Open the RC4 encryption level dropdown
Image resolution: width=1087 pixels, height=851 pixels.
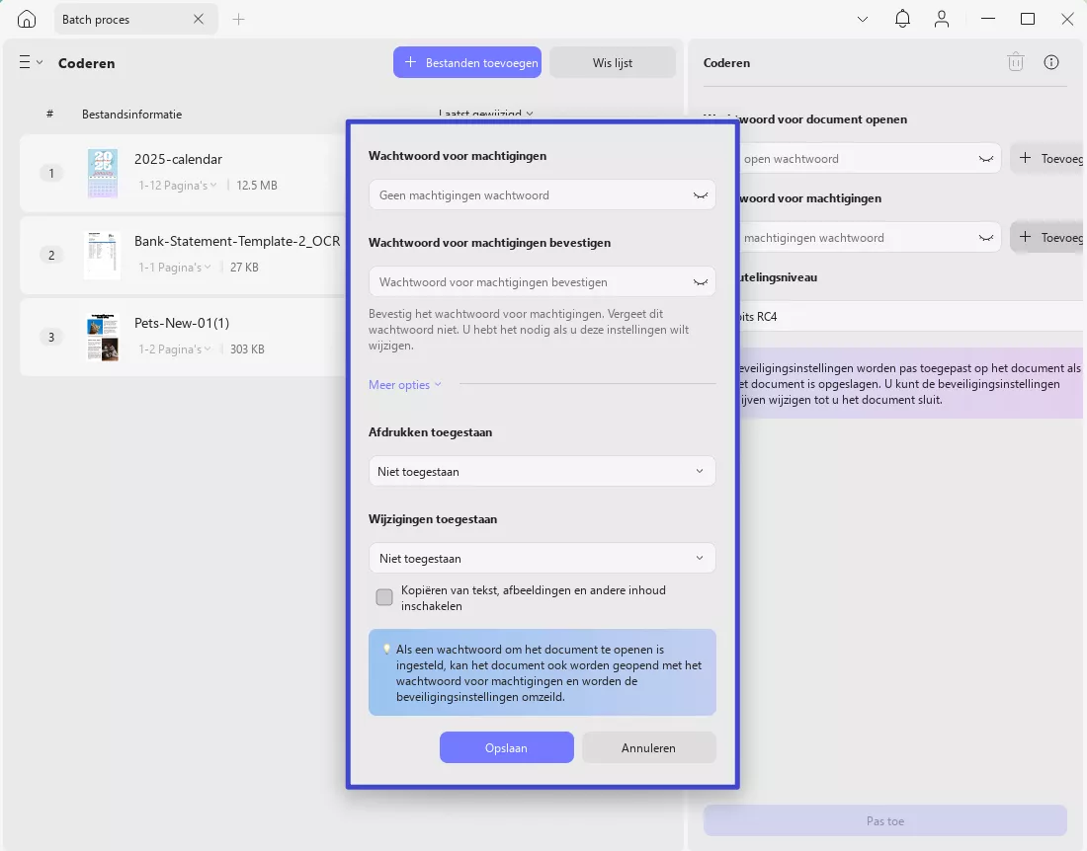911,317
